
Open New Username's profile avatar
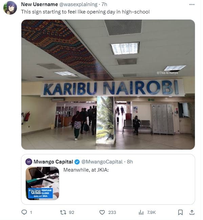10,8
